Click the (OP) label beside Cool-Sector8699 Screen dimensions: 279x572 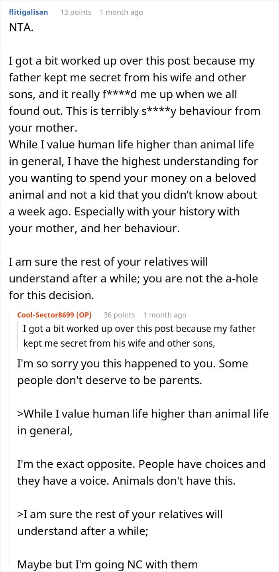[84, 315]
